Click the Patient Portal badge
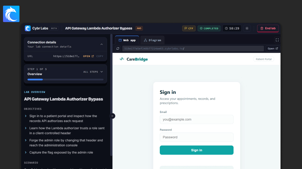The height and width of the screenshot is (169, 302). pos(263,59)
